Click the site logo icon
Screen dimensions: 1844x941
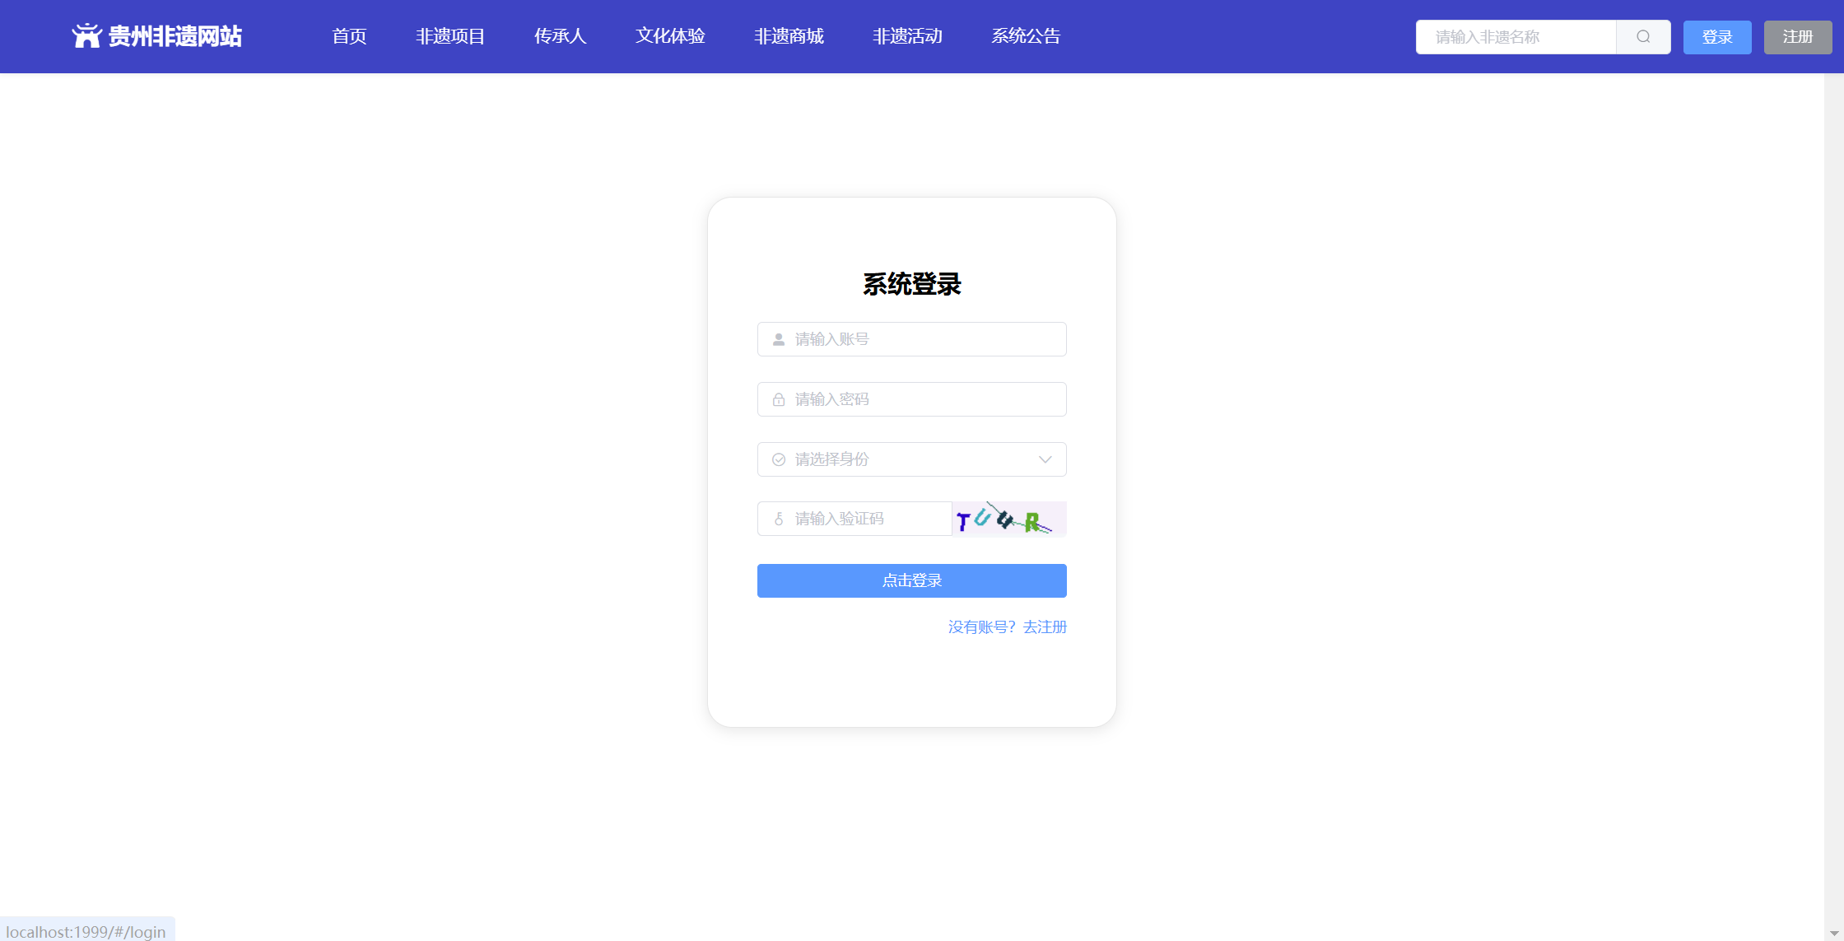pos(86,36)
